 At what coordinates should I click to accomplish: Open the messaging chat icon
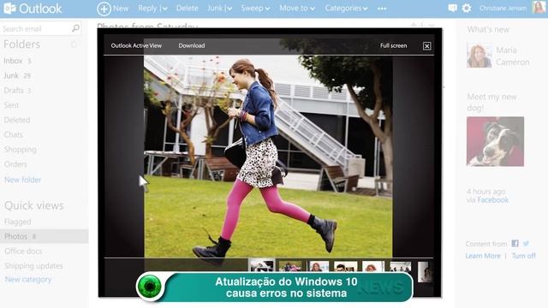coord(453,8)
